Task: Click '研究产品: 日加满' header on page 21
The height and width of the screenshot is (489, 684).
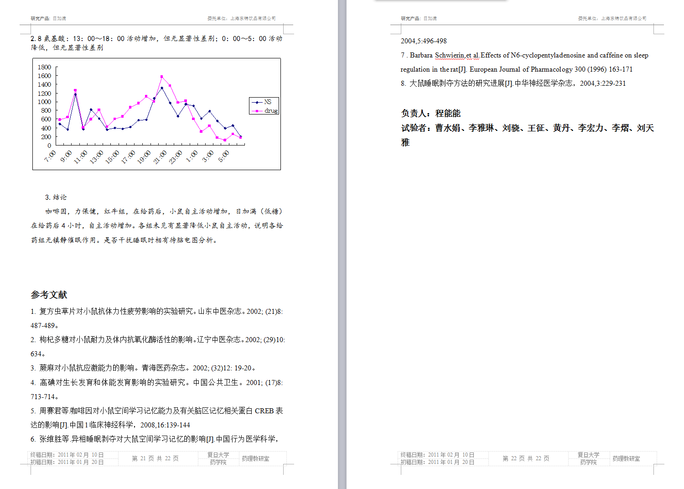Action: [x=48, y=19]
